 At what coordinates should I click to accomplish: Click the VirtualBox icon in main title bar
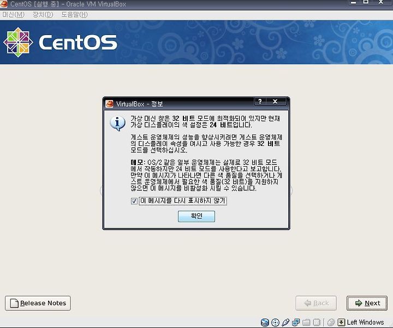click(4, 4)
